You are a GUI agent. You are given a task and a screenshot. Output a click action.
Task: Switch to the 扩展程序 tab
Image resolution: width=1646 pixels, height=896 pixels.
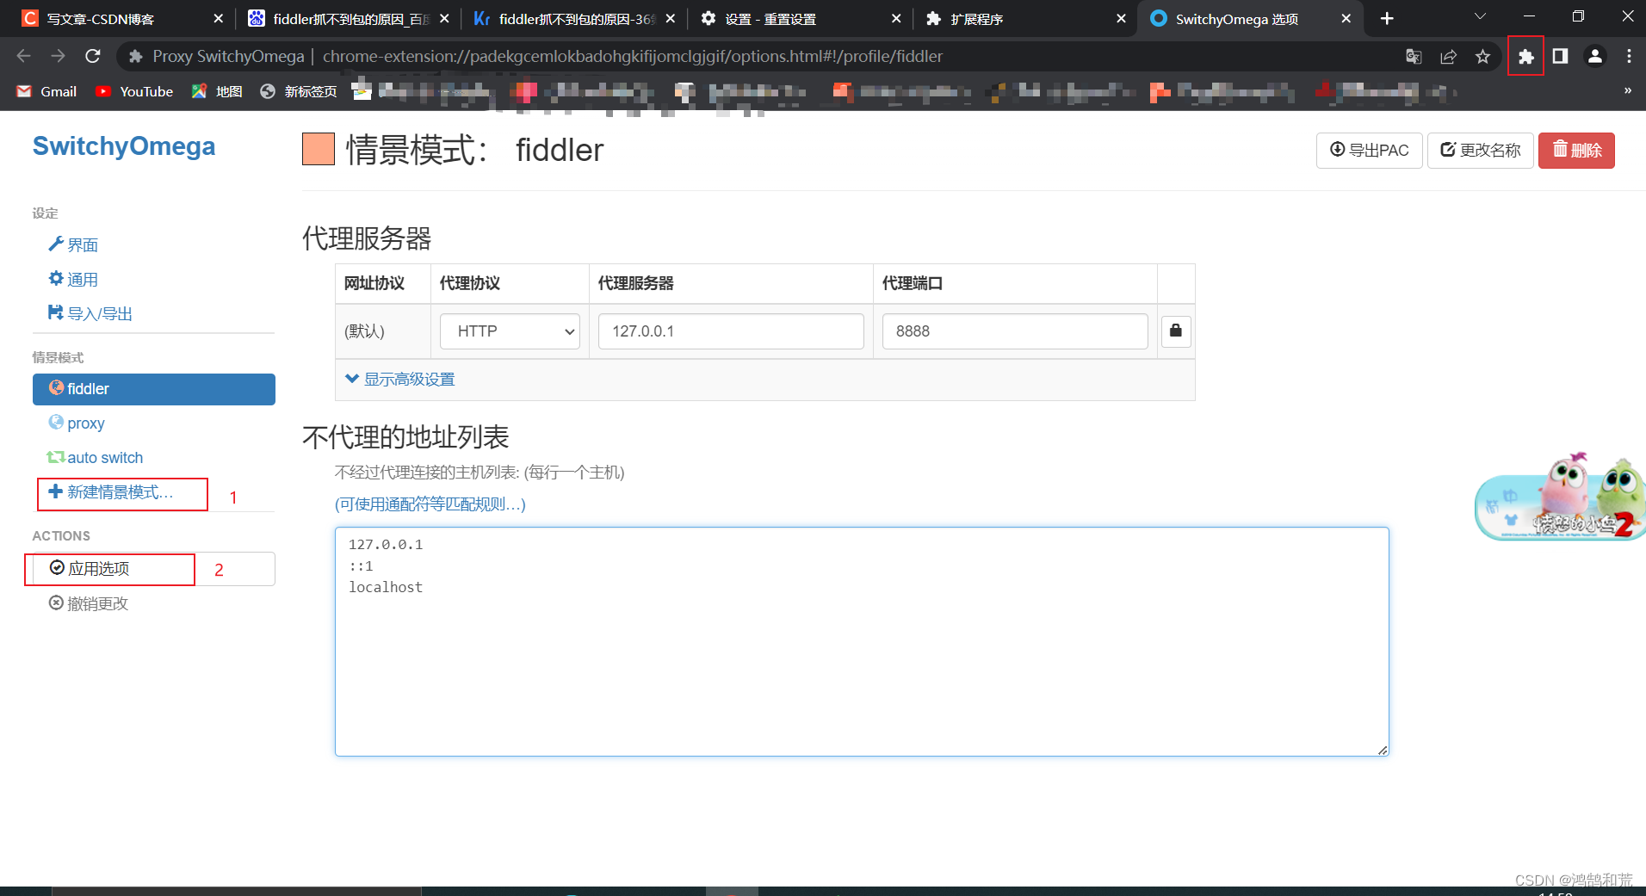pos(1024,19)
